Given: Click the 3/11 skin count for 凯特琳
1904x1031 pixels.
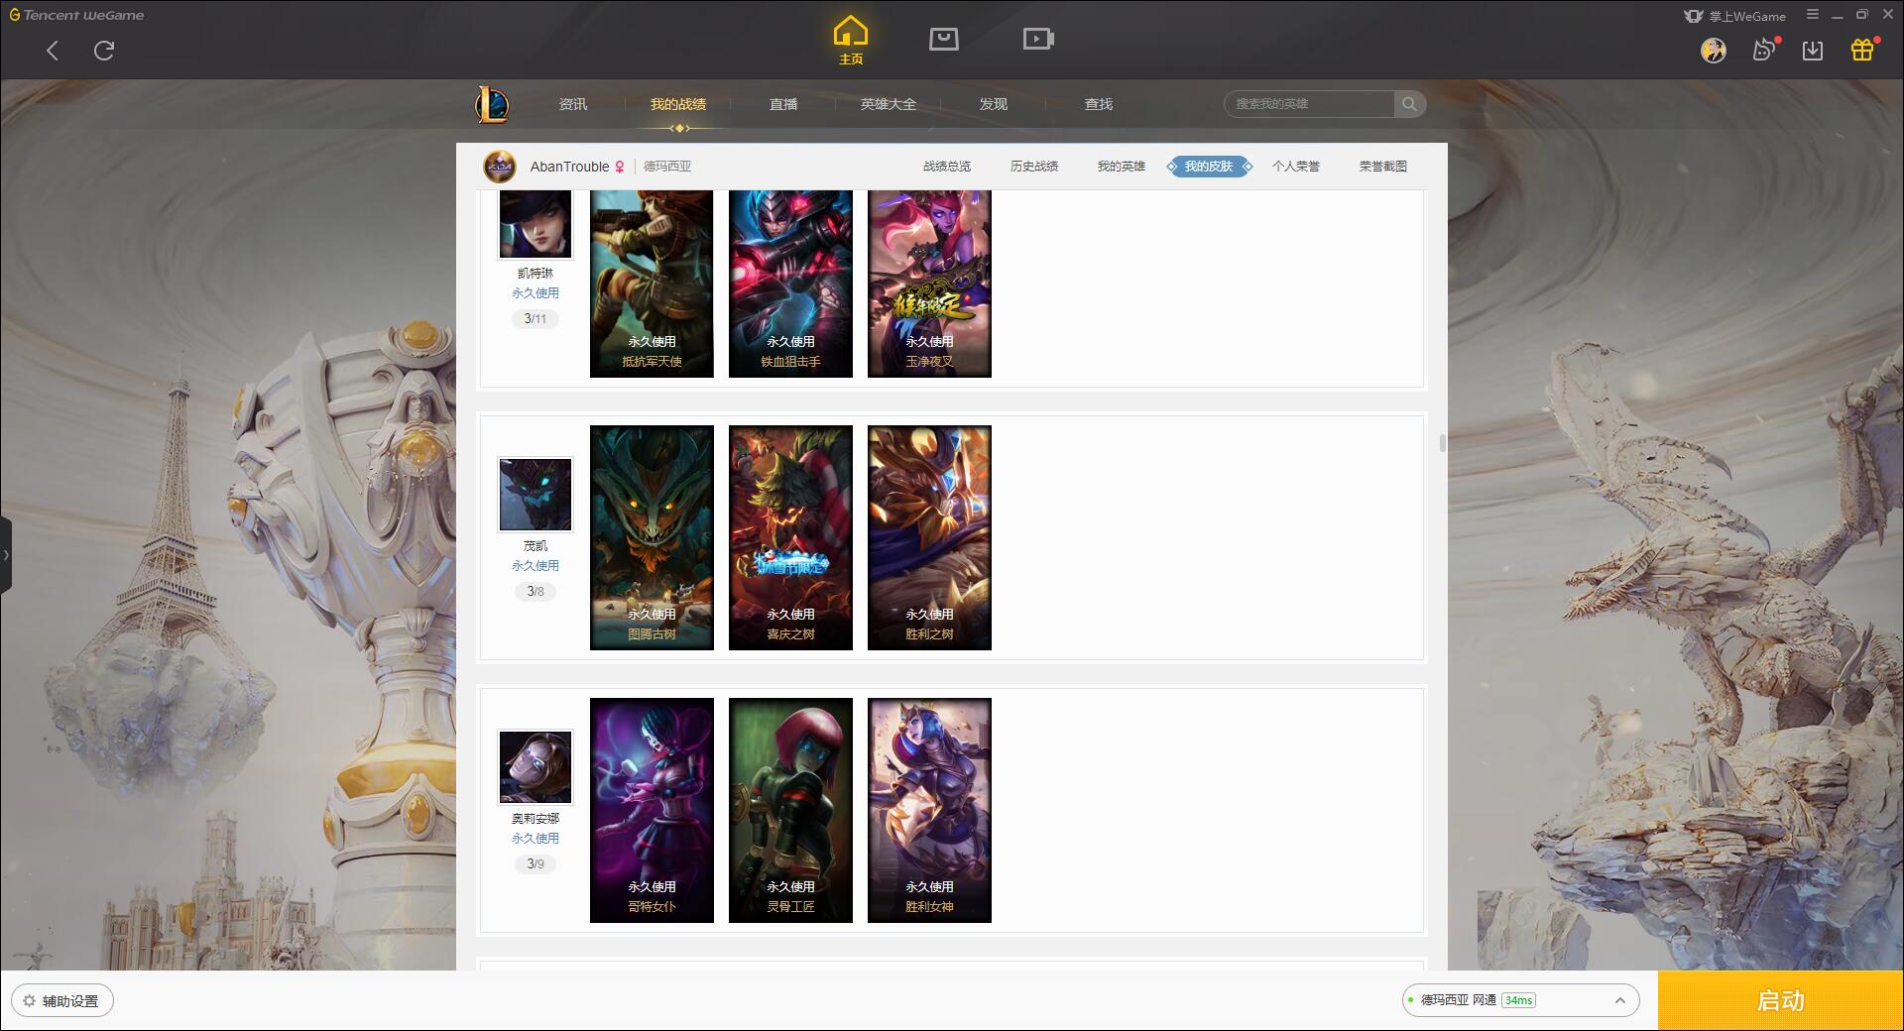Looking at the screenshot, I should tap(535, 319).
